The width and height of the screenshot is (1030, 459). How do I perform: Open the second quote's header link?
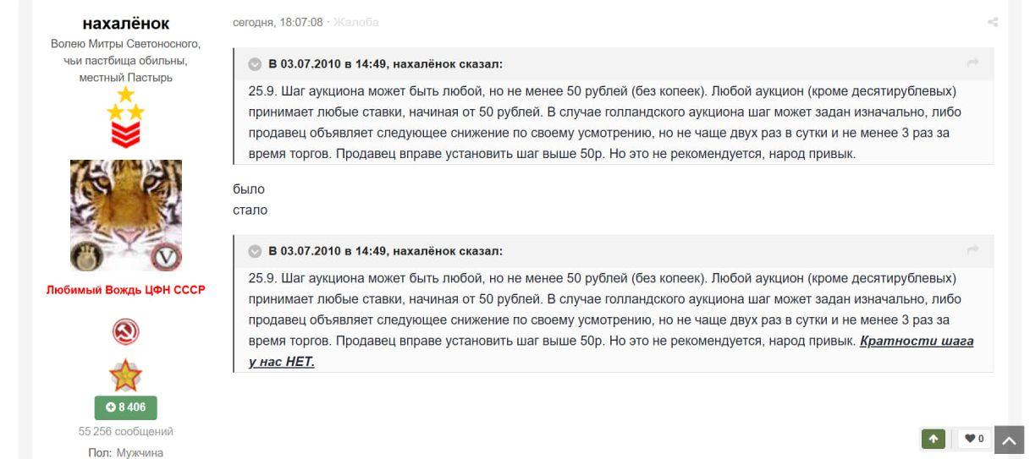click(385, 251)
